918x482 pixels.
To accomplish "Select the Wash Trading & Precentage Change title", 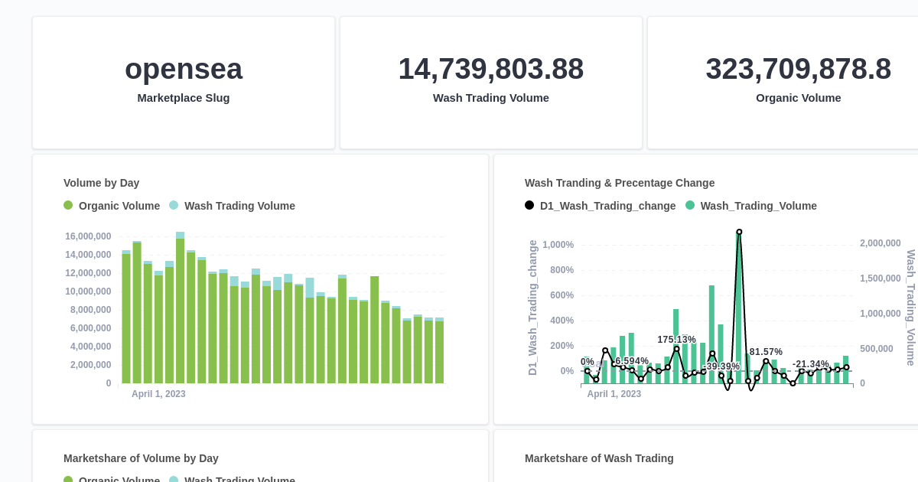I will [x=620, y=183].
